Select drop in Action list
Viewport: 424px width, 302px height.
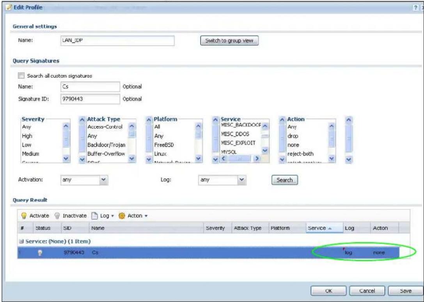[293, 136]
